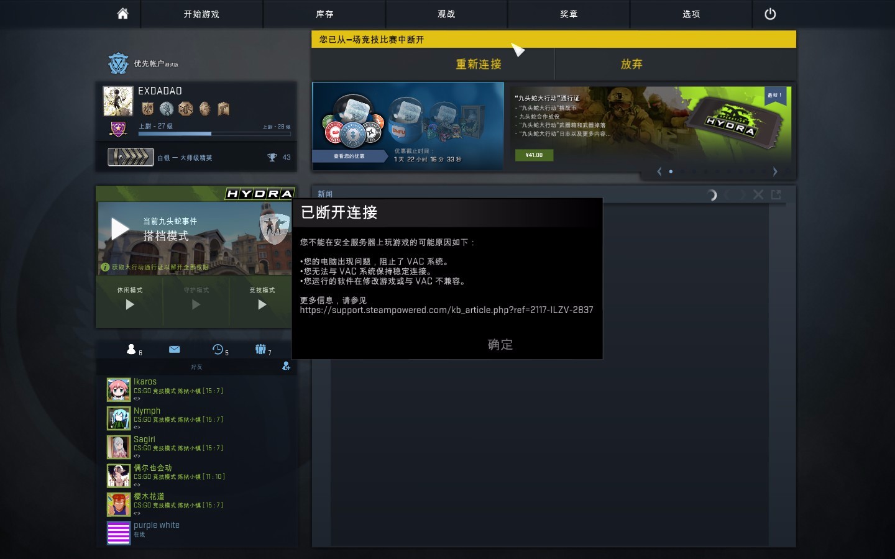The image size is (895, 559).
Task: Open the EXDADAO profile avatar
Action: tap(118, 101)
